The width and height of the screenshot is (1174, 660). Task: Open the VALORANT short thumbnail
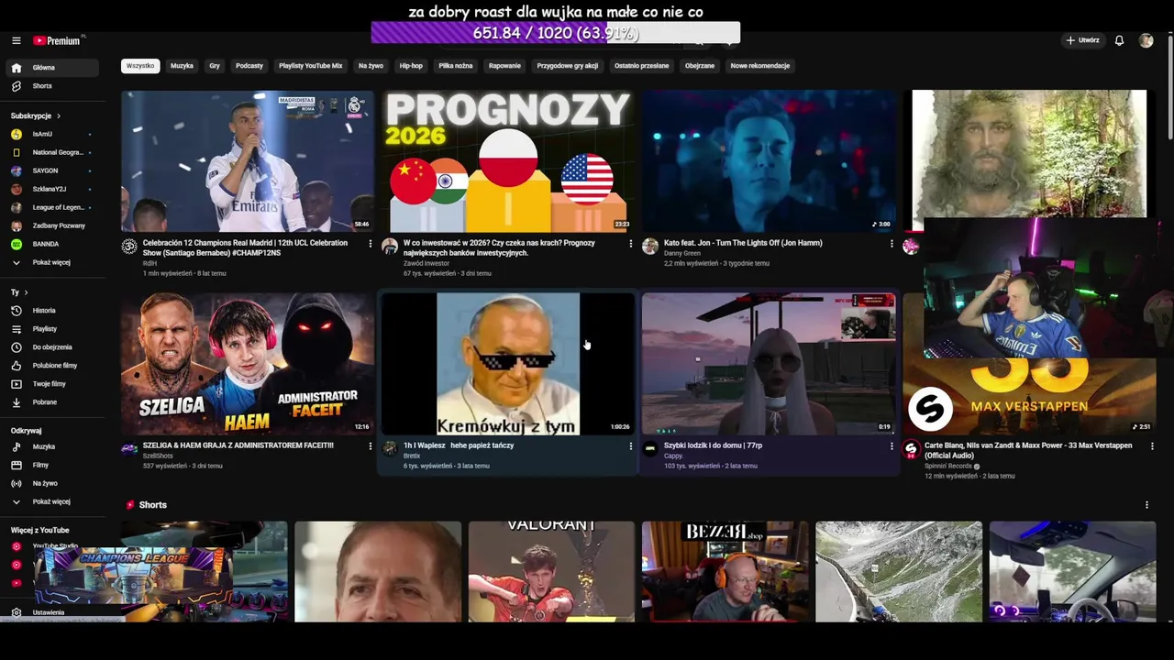[x=551, y=571]
